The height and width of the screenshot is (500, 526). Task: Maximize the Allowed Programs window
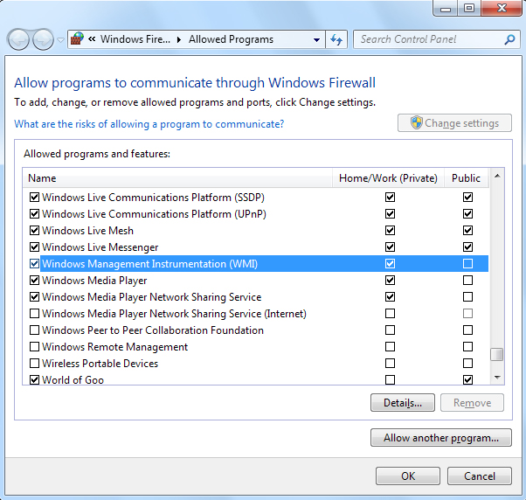(x=469, y=8)
